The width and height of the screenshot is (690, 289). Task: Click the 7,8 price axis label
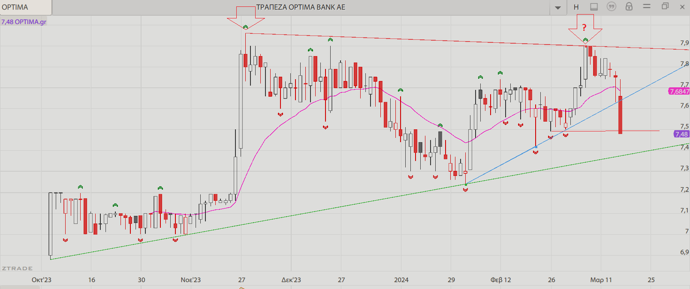coord(684,64)
